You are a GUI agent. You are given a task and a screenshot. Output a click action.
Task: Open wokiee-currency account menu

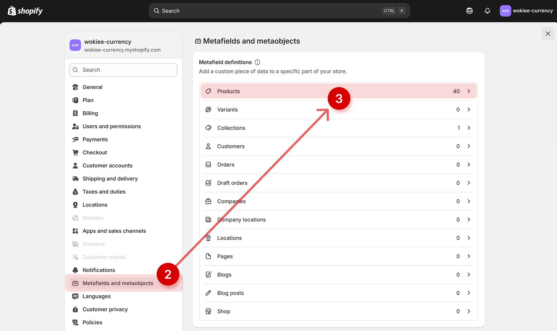point(526,11)
